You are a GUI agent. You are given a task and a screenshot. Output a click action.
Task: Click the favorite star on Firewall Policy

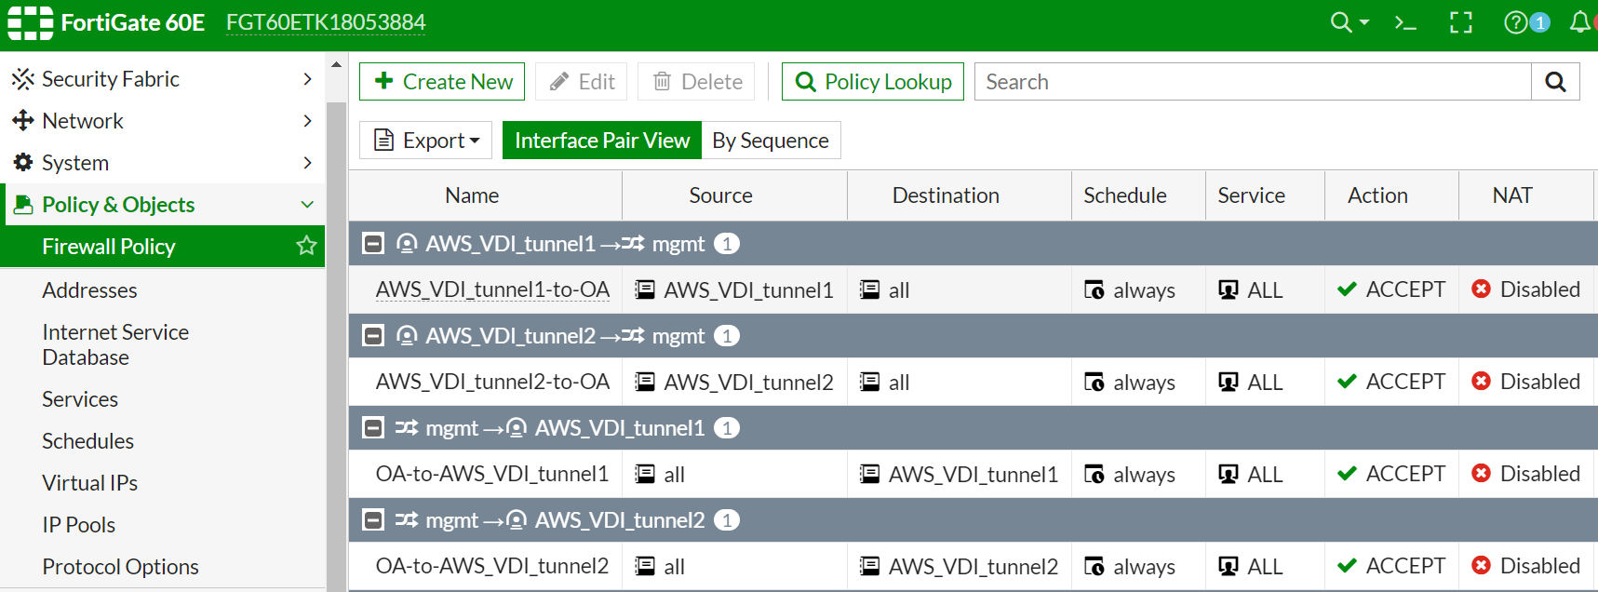pyautogui.click(x=306, y=246)
